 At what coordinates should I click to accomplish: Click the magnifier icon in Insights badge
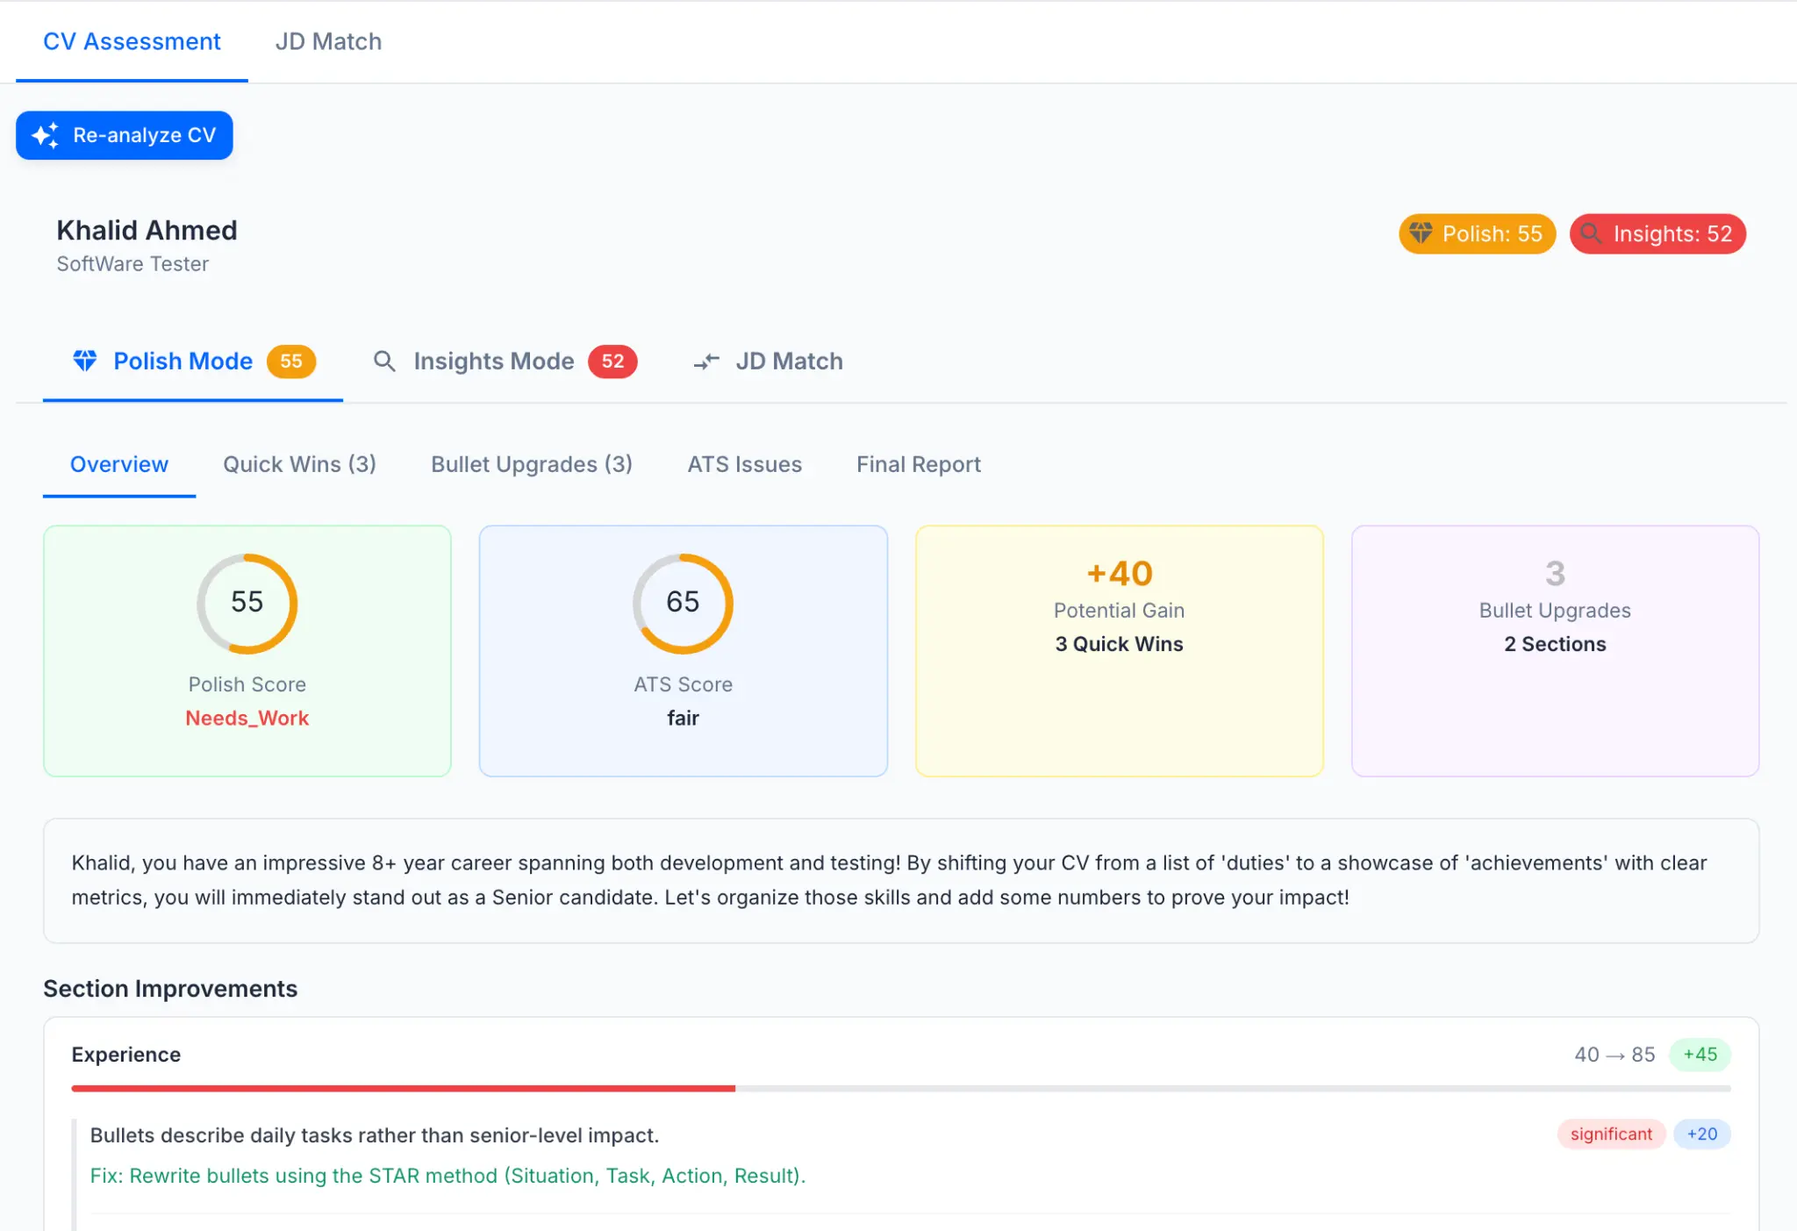(x=1591, y=233)
